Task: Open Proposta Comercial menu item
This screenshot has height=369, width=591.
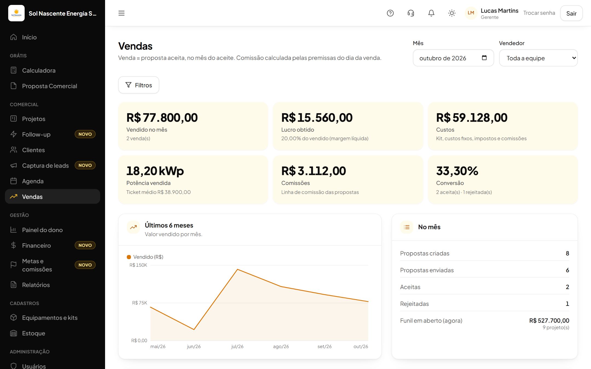Action: coord(53,86)
